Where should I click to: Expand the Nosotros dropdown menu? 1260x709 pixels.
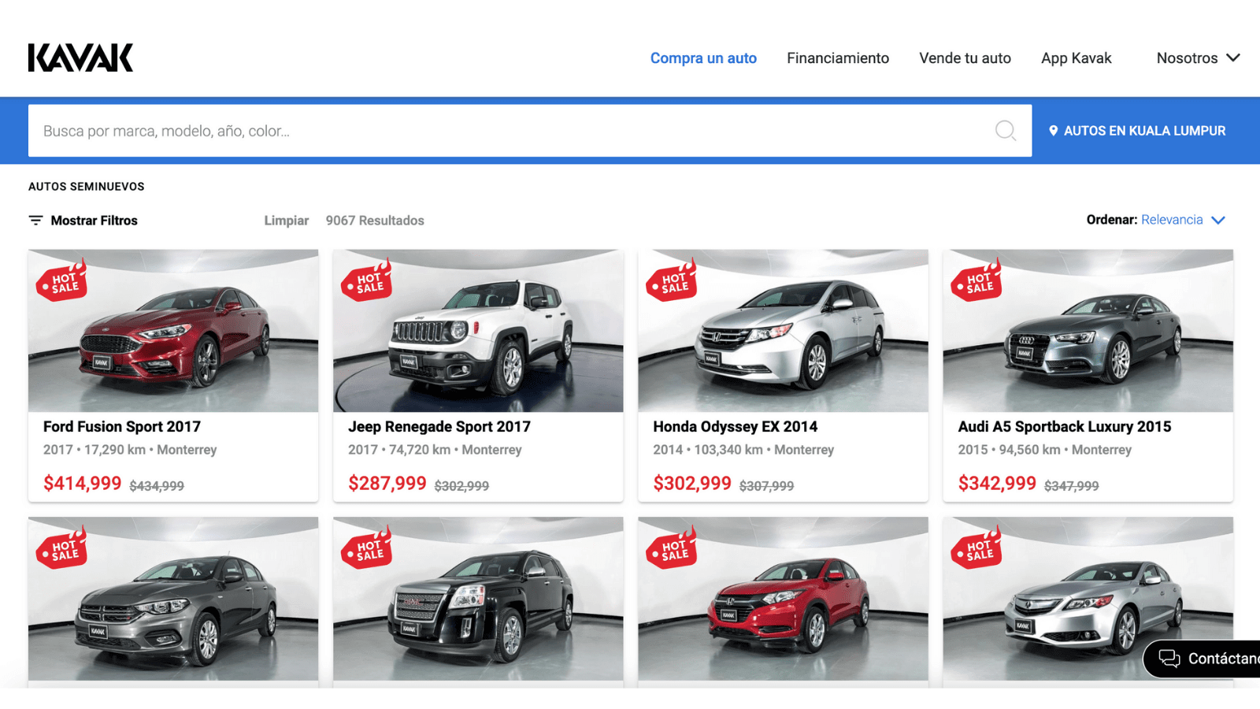click(x=1198, y=58)
